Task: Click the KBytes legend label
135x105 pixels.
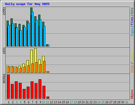Action: [x=132, y=94]
